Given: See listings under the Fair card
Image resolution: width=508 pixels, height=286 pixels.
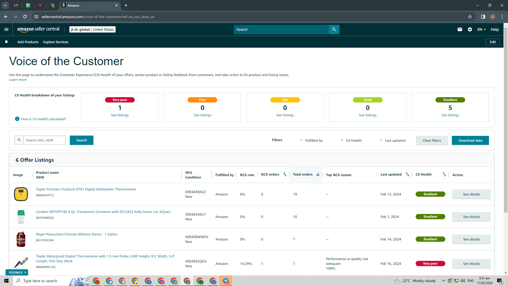Looking at the screenshot, I should 285,115.
